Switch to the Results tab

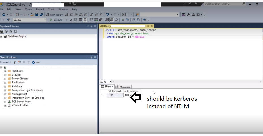coord(107,87)
